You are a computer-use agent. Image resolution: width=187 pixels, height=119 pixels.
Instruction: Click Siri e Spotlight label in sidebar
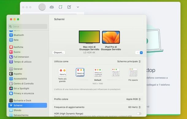pos(21,88)
